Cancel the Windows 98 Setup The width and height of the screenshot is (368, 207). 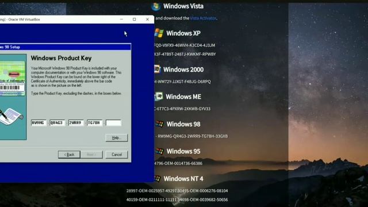[x=117, y=155]
